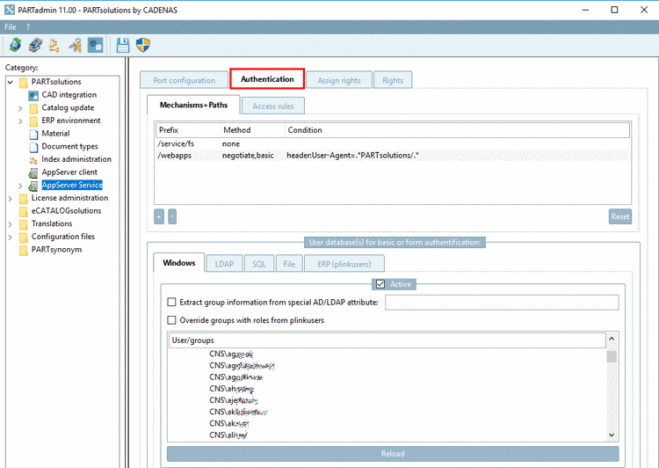Click the Prefix column header
The height and width of the screenshot is (468, 659).
tap(188, 130)
